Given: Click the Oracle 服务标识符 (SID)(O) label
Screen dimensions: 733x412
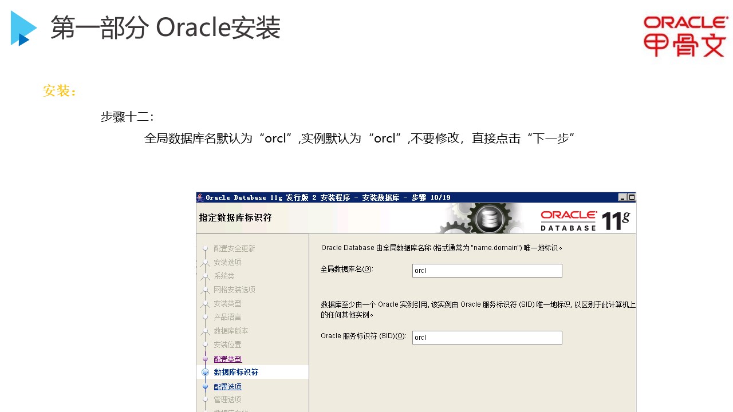Looking at the screenshot, I should tap(363, 336).
